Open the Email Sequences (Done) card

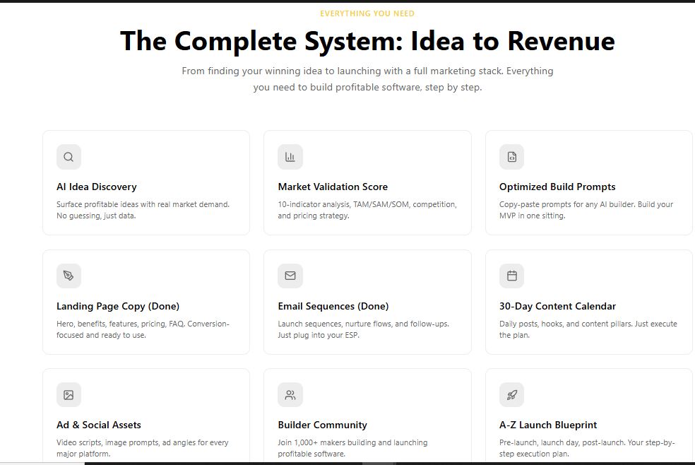point(333,306)
